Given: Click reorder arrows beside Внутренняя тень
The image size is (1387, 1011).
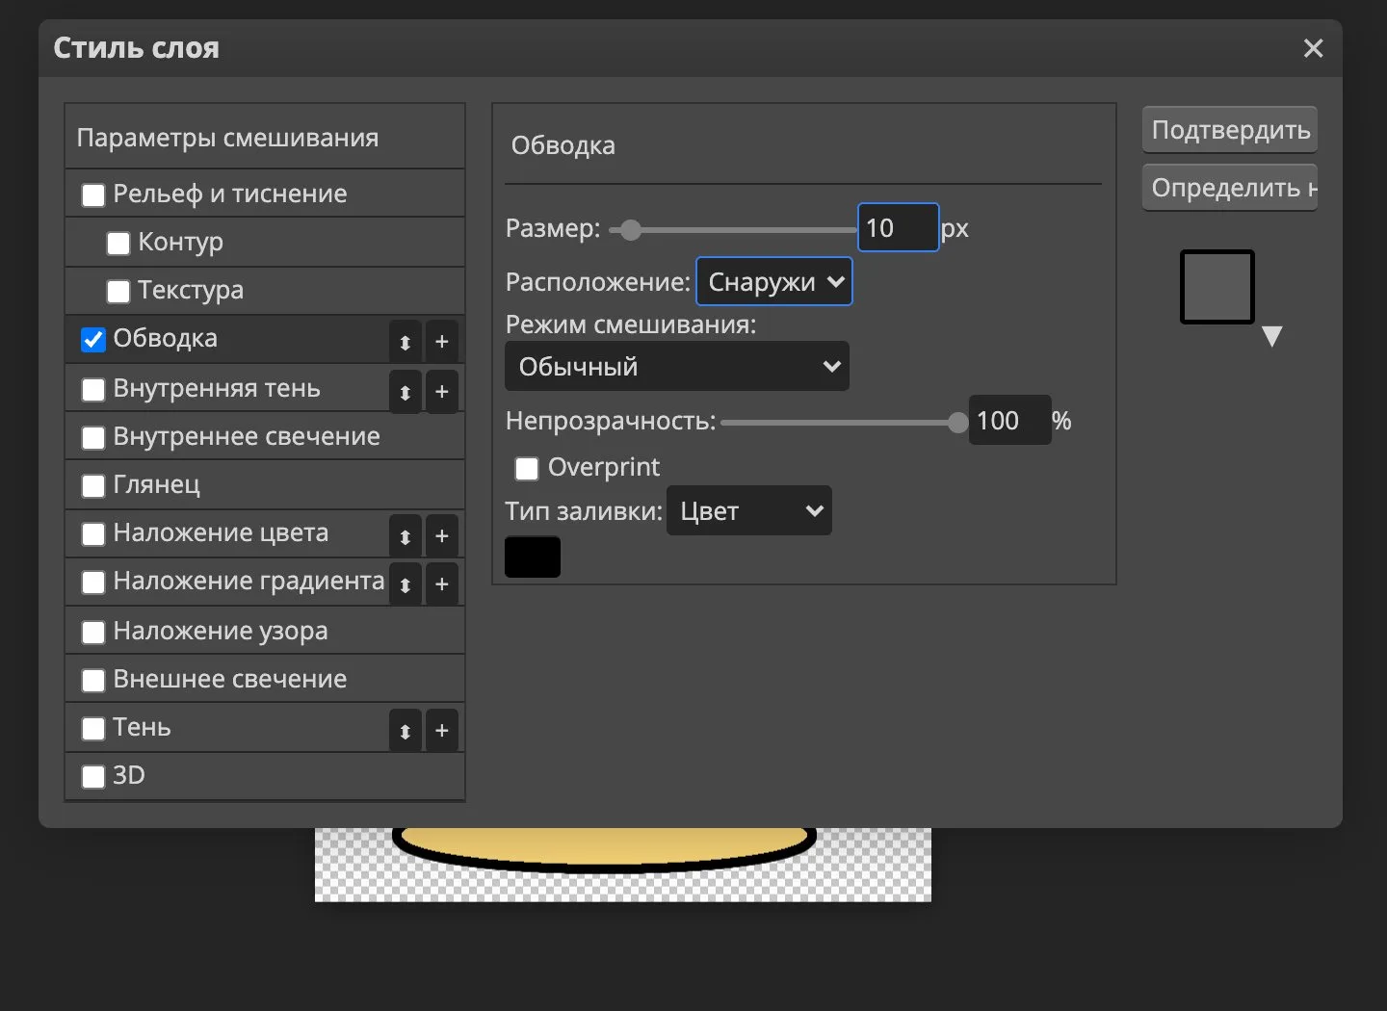Looking at the screenshot, I should click(x=406, y=392).
